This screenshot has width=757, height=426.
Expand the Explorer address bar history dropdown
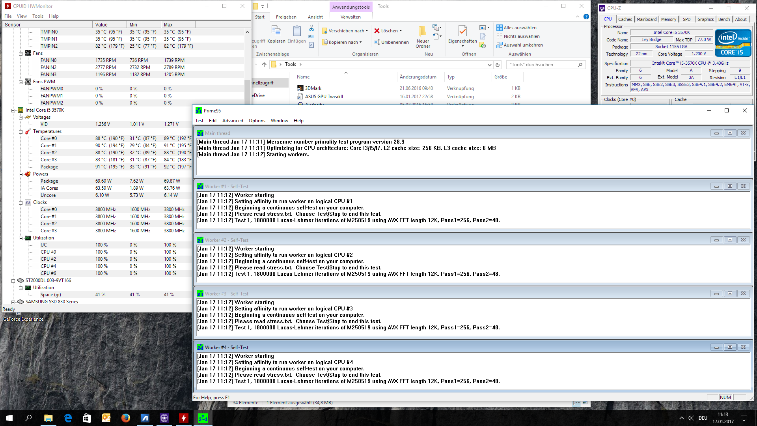pos(489,65)
